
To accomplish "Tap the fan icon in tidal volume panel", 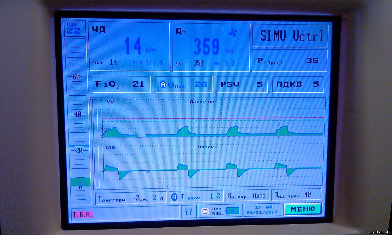I will [233, 33].
